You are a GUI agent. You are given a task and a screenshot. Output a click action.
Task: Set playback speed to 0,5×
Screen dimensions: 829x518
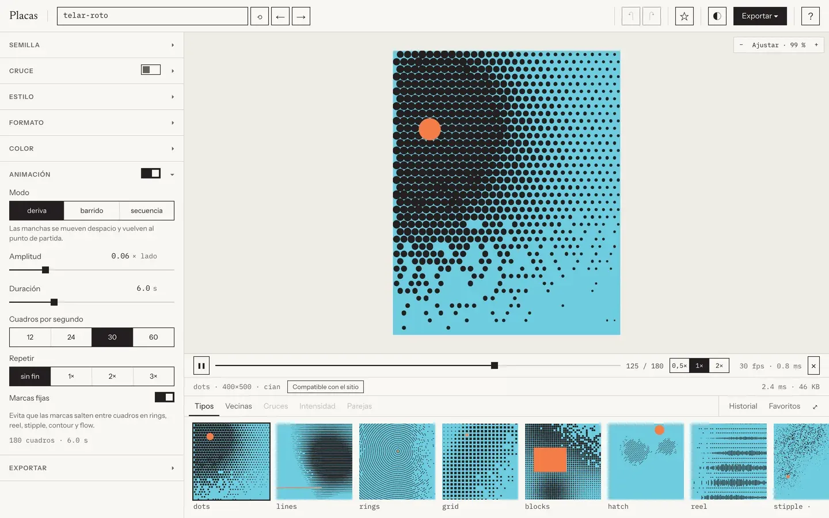click(x=679, y=365)
